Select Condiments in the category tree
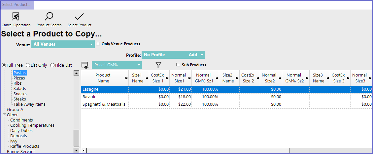 [21, 120]
